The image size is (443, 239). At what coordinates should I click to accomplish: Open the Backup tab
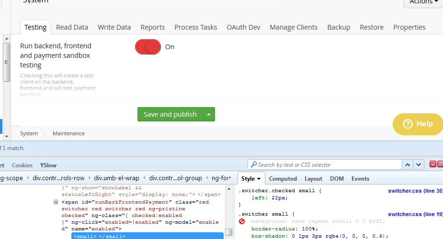click(339, 27)
